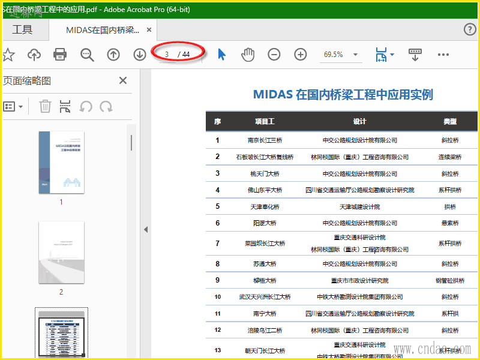The image size is (480, 360).
Task: Close the 页面缩略图 panel
Action: [123, 80]
